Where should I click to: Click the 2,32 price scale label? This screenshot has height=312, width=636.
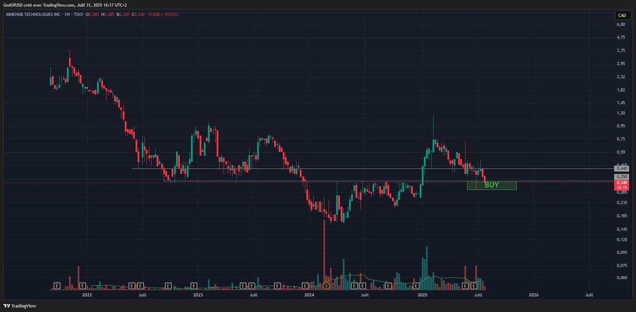621,77
